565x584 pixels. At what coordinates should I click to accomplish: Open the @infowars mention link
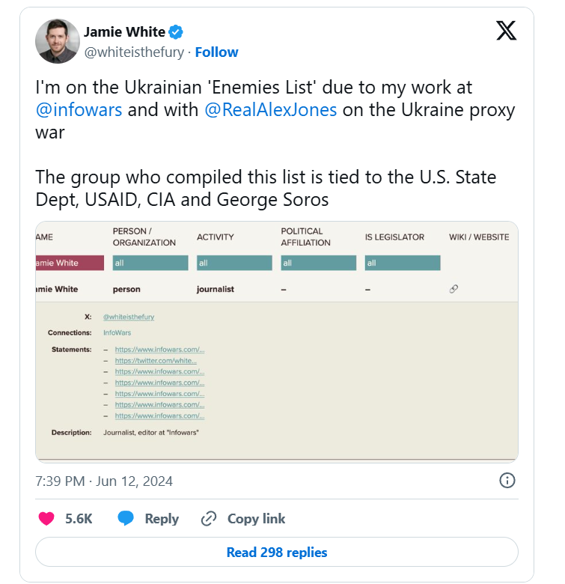(x=79, y=109)
